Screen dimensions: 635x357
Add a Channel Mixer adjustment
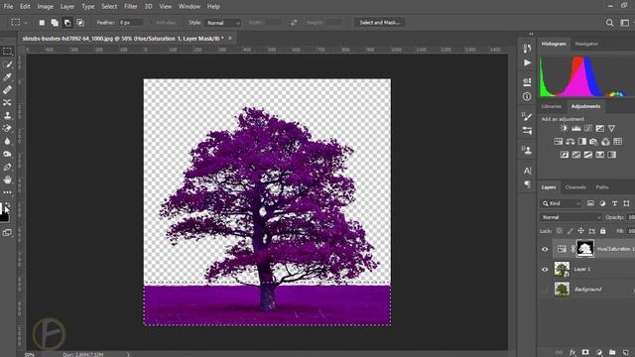click(x=605, y=142)
